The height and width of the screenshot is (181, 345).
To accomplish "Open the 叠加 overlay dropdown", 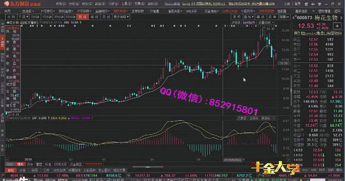I will click(249, 17).
